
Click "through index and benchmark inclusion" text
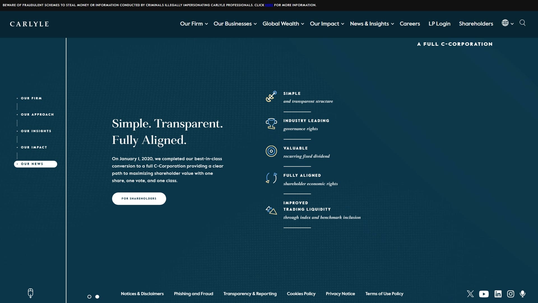point(322,217)
